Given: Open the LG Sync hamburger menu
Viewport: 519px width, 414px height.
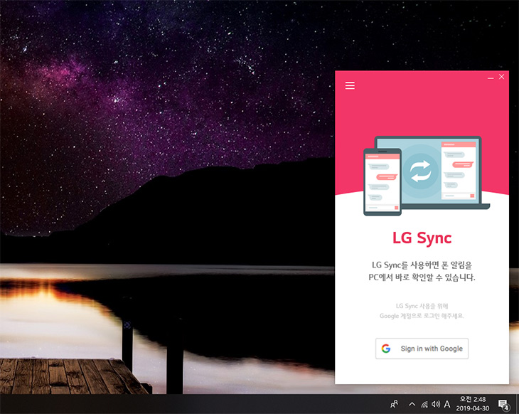Looking at the screenshot, I should click(350, 85).
